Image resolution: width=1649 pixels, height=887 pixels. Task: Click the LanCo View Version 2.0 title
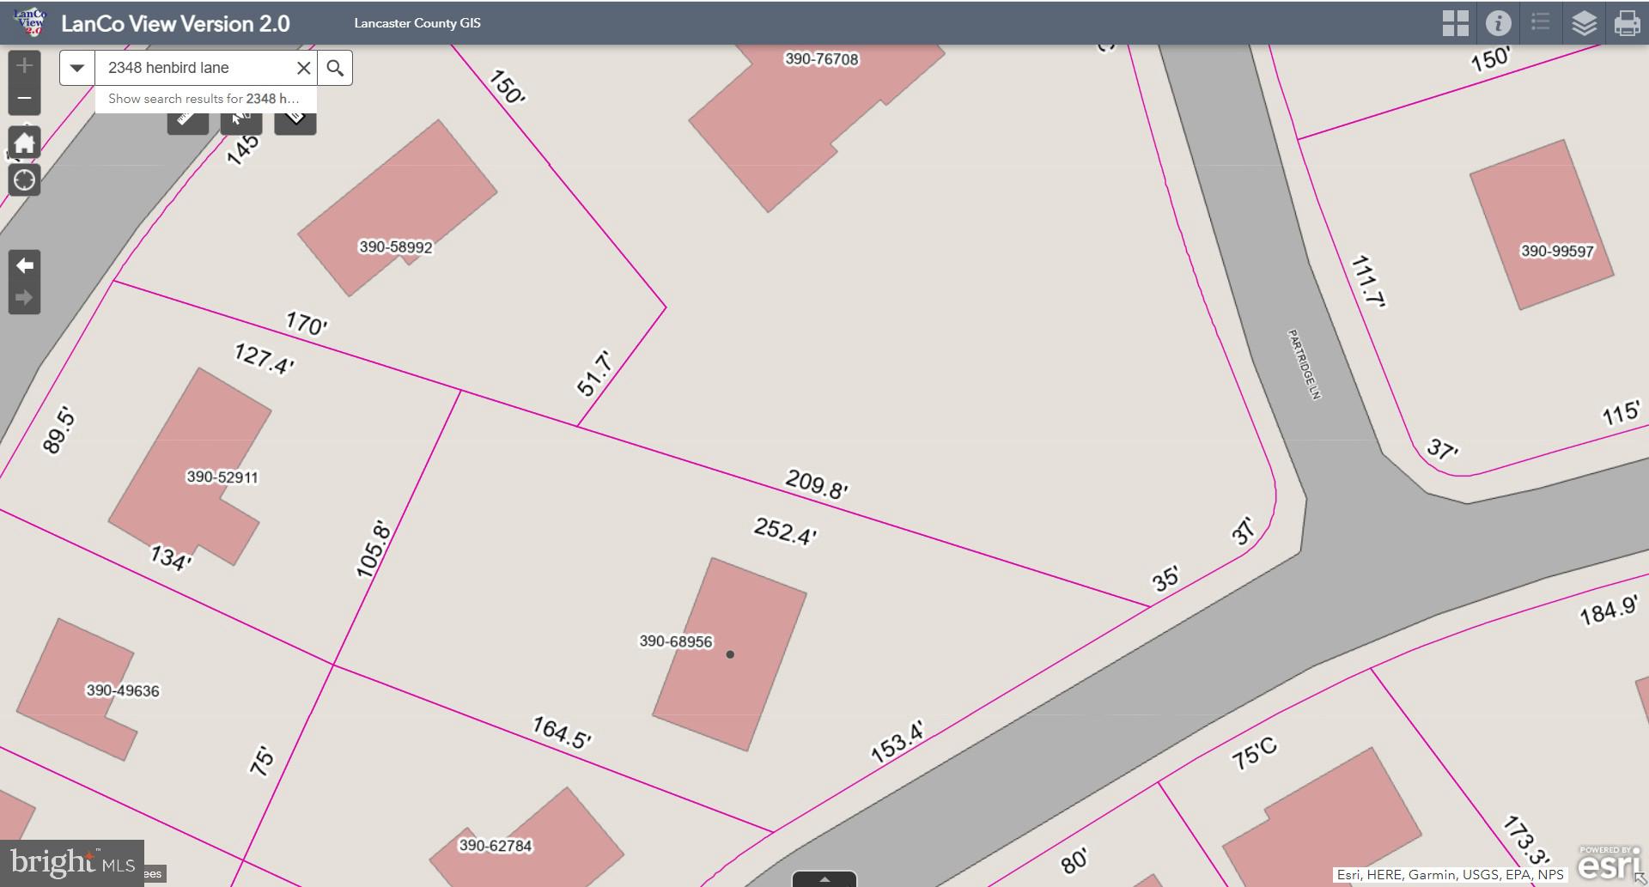(x=175, y=23)
